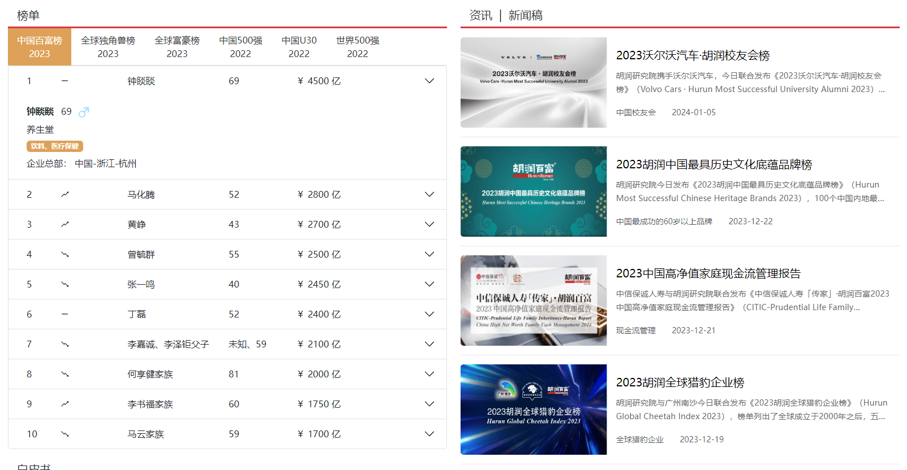Click the unchanged rank dash for 丁磊
Screen dimensions: 907x470
[x=65, y=314]
